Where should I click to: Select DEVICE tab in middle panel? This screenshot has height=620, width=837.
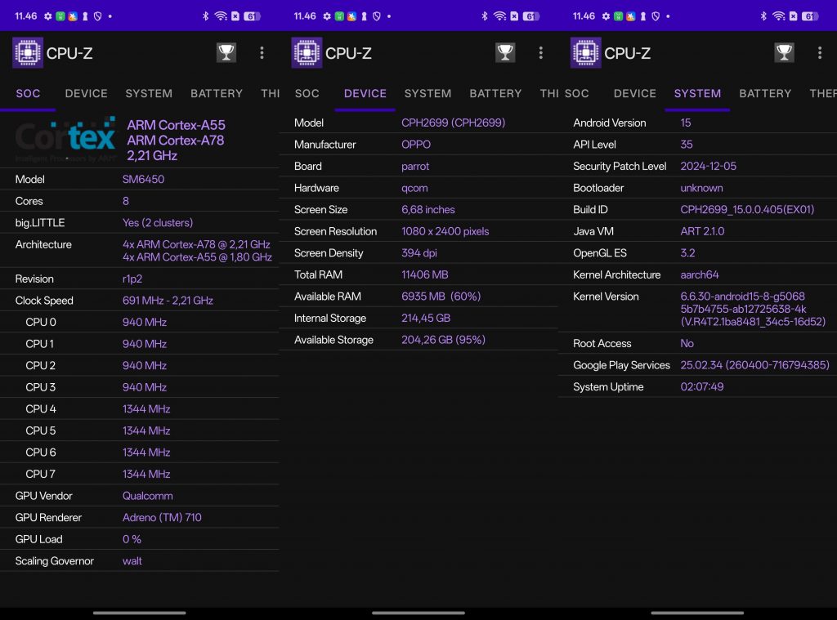point(365,93)
